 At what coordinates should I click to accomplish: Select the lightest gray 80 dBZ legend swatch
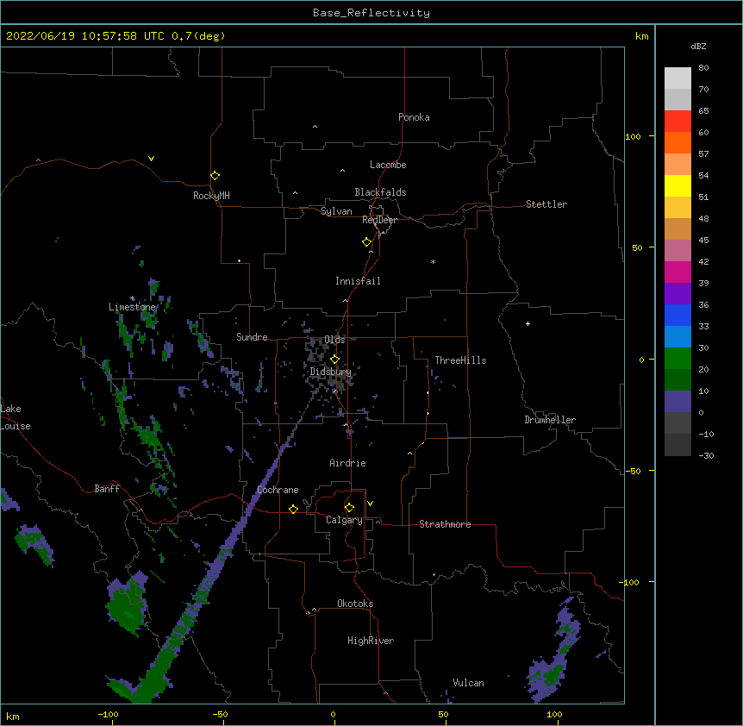tap(677, 78)
